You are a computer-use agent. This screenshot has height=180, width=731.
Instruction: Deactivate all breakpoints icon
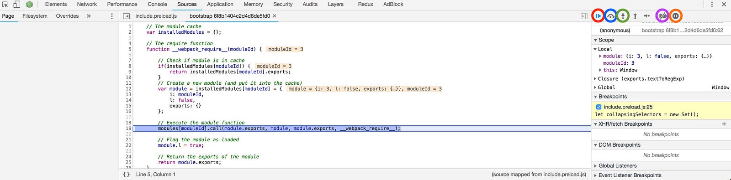coord(662,16)
